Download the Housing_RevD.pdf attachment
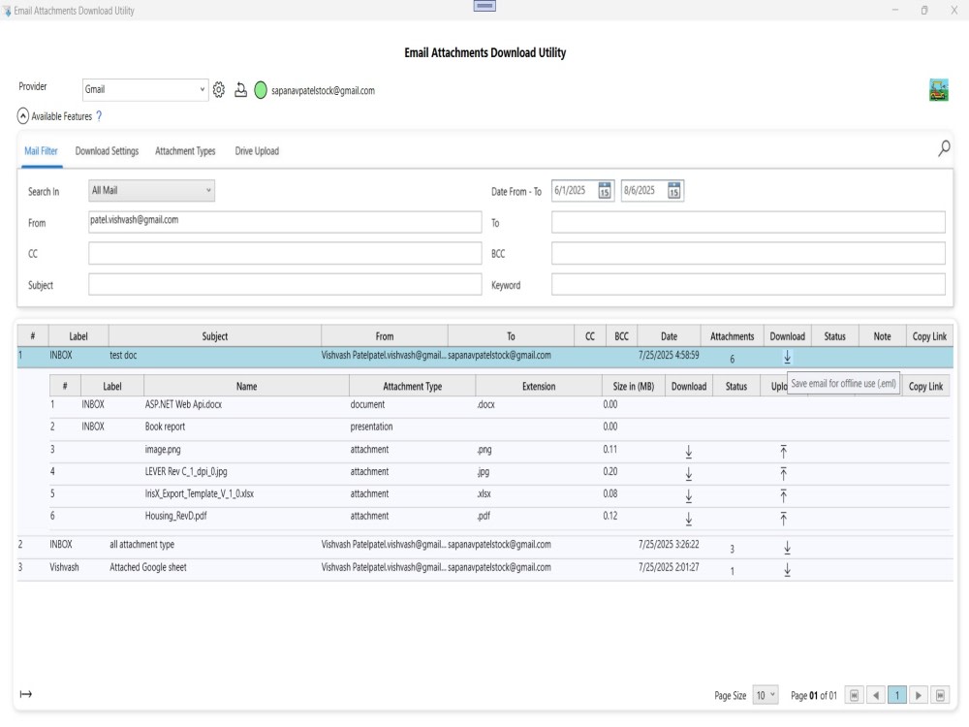The width and height of the screenshot is (969, 727). [688, 519]
